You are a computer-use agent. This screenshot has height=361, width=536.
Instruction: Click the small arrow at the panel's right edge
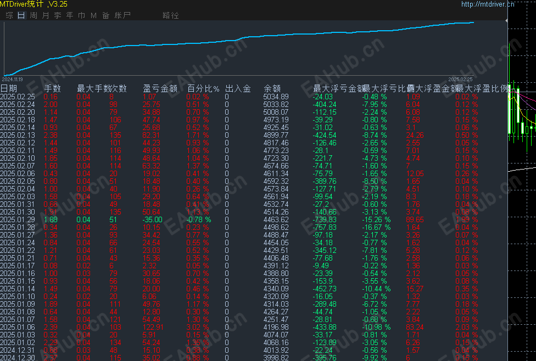pos(506,21)
